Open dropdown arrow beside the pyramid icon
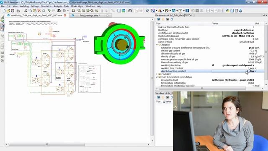The width and height of the screenshot is (268, 151). click(163, 10)
